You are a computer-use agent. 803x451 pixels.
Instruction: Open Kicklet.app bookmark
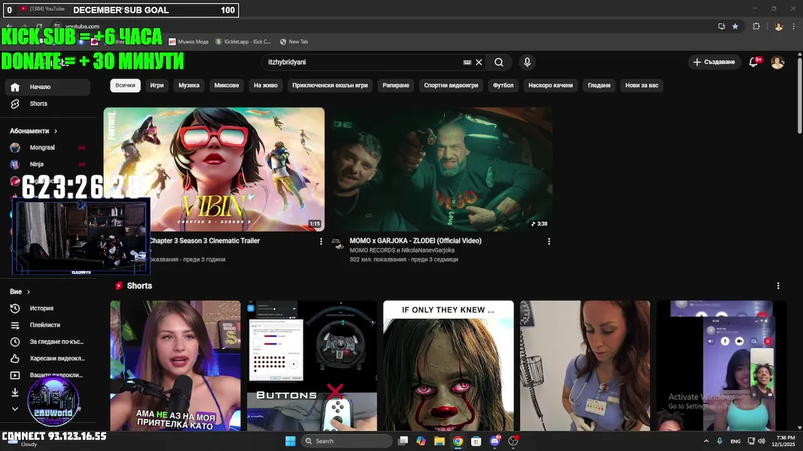243,41
